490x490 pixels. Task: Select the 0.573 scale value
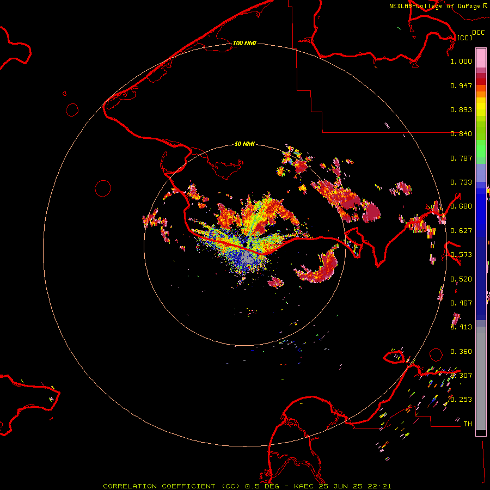point(461,255)
